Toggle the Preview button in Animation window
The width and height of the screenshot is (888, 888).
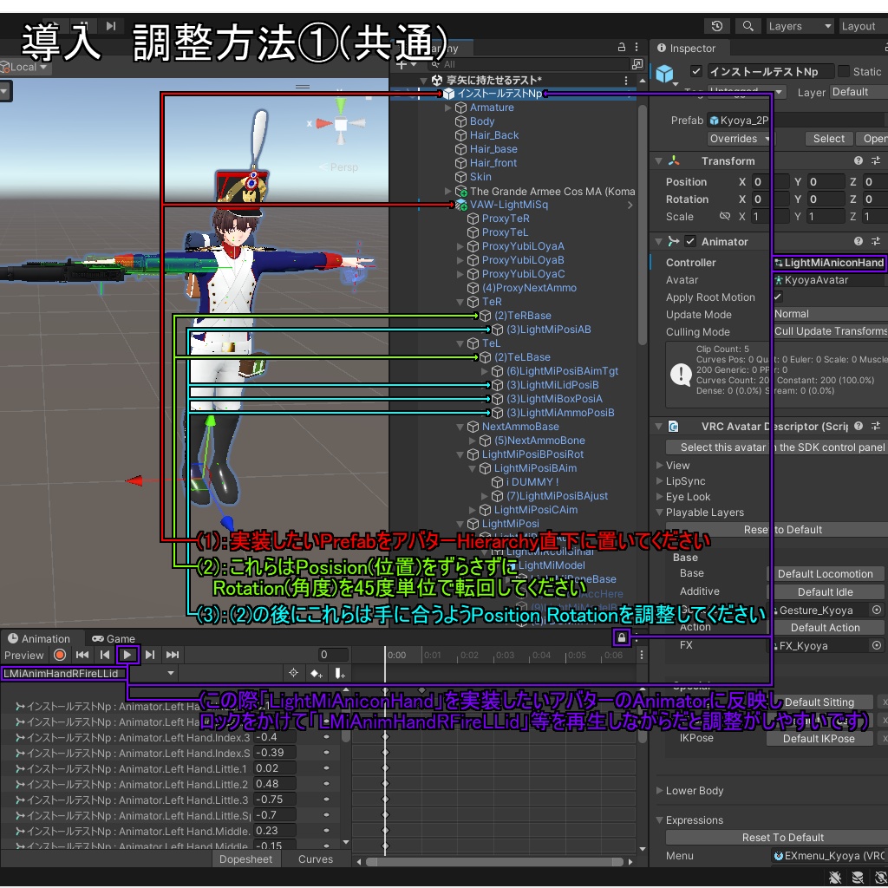tap(23, 656)
